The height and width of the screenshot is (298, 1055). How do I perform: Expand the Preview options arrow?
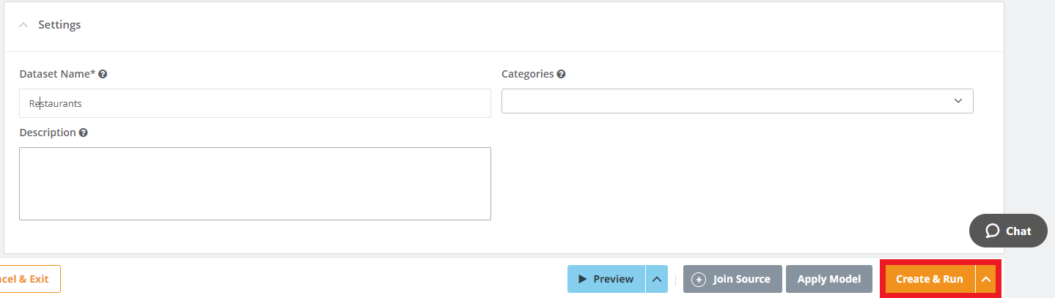[657, 279]
